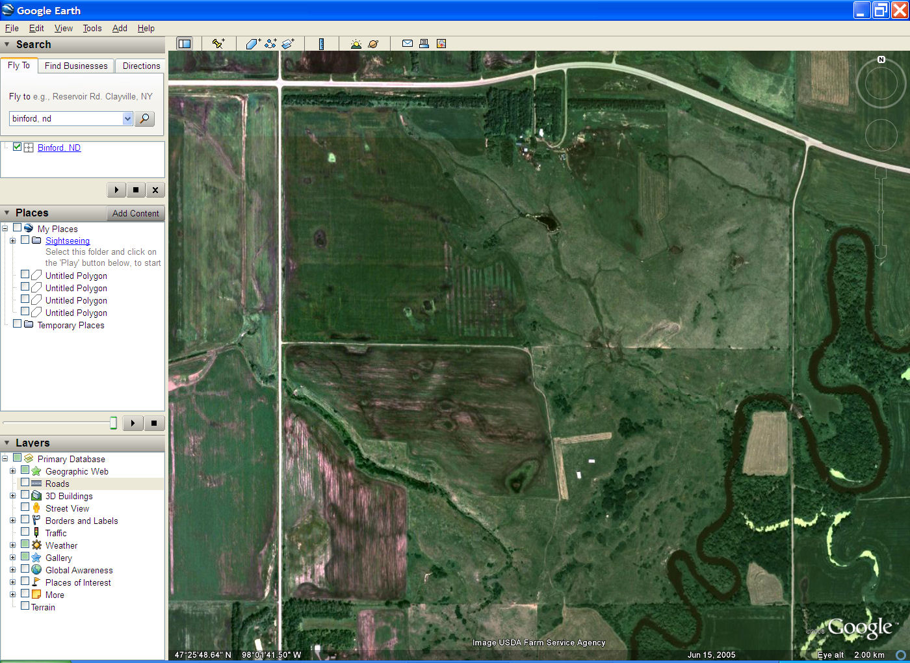This screenshot has width=910, height=663.
Task: Expand the More layer node
Action: [12, 594]
